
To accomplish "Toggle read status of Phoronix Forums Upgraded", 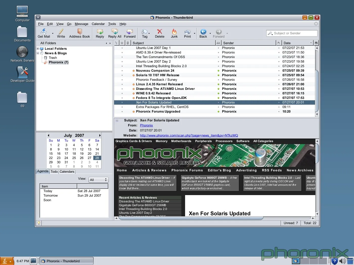I will pos(218,112).
